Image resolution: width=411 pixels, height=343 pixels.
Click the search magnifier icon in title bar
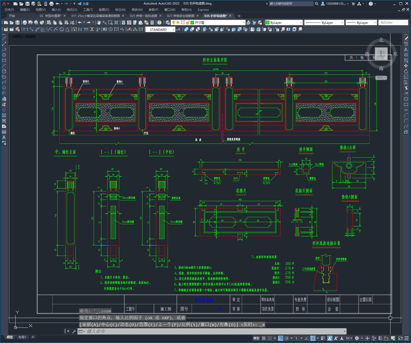click(x=317, y=4)
